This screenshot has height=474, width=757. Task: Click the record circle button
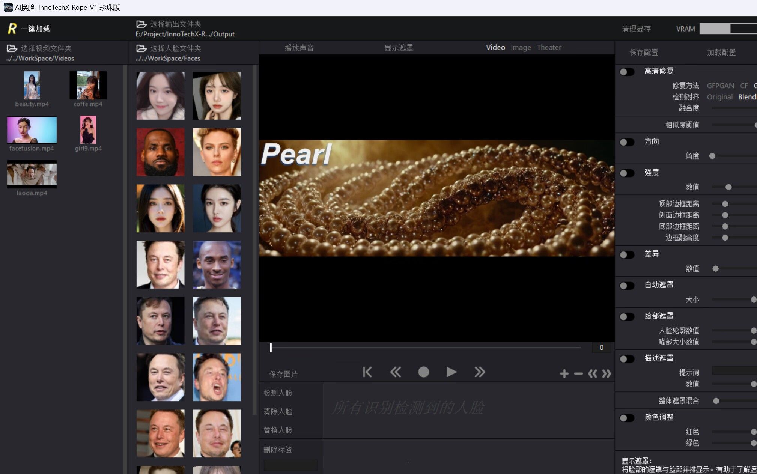coord(423,372)
